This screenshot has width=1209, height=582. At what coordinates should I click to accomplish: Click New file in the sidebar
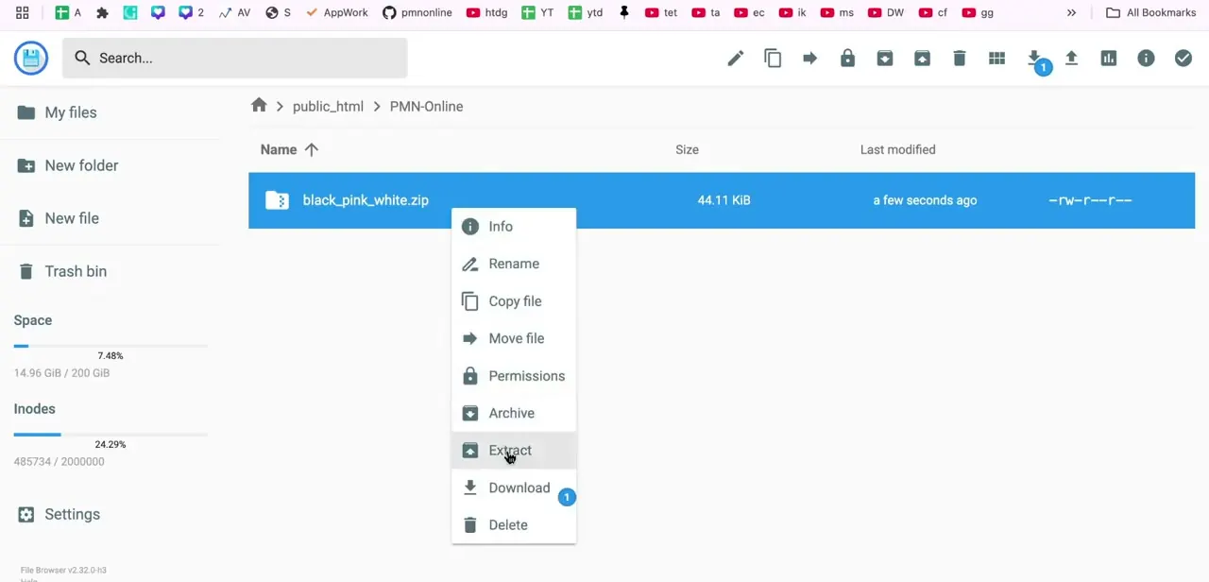click(59, 218)
